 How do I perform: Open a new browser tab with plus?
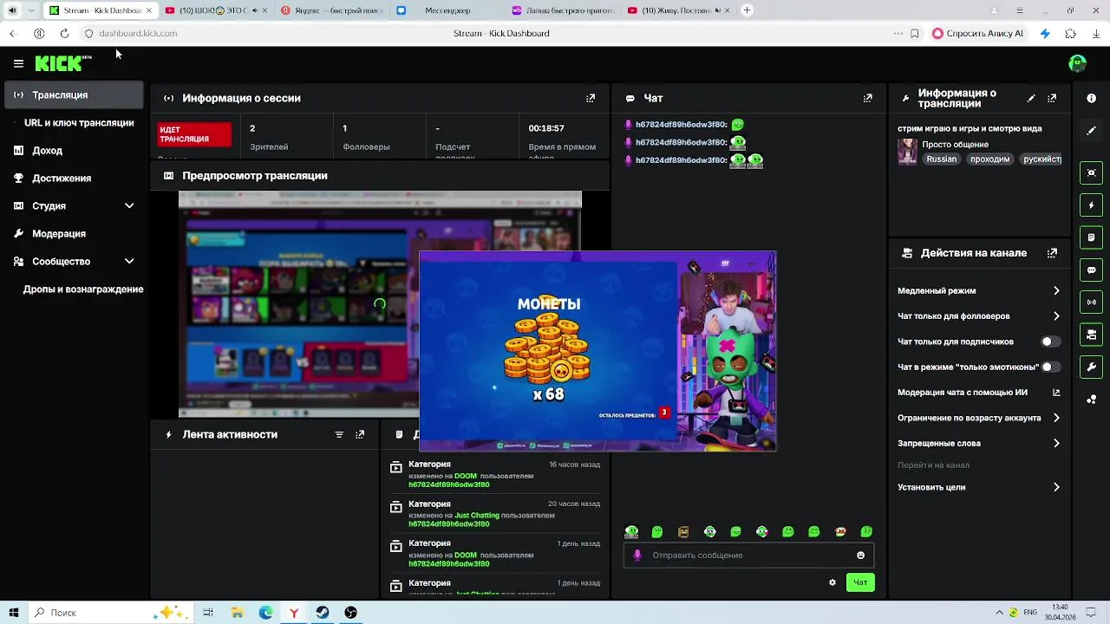(x=747, y=10)
